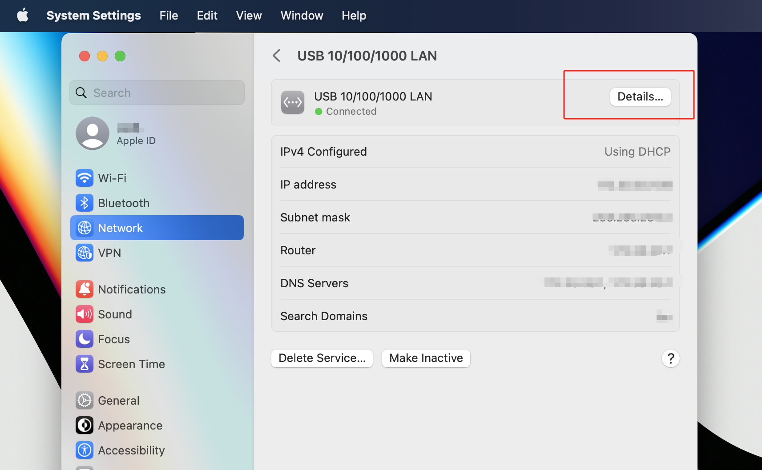Click the Appearance icon
The height and width of the screenshot is (470, 762).
pyautogui.click(x=85, y=426)
